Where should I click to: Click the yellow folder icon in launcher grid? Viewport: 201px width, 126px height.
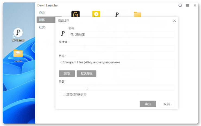[137, 15]
